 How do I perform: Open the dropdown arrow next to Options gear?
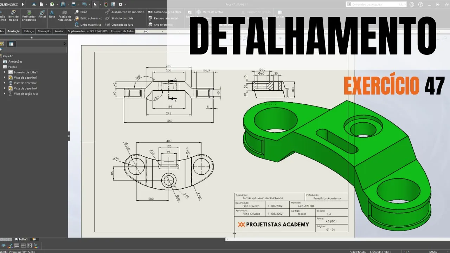[126, 5]
